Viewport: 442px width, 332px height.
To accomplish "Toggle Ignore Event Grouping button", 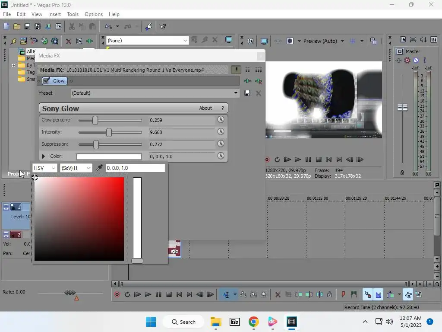I will pos(419,294).
